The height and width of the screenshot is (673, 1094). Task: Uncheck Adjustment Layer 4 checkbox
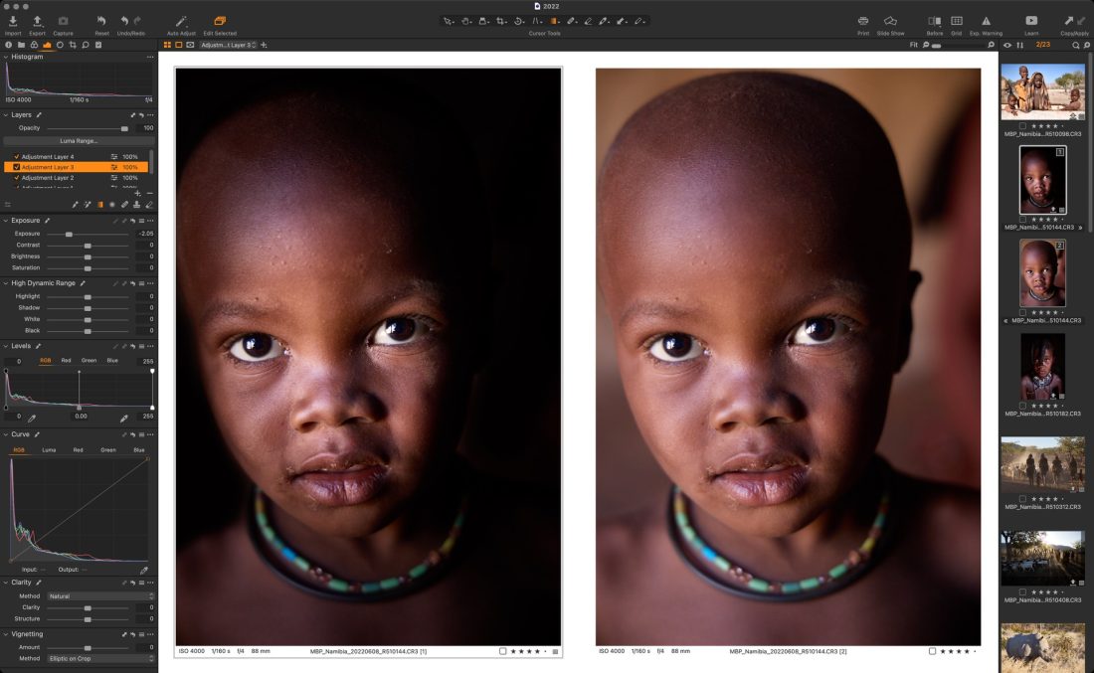16,157
